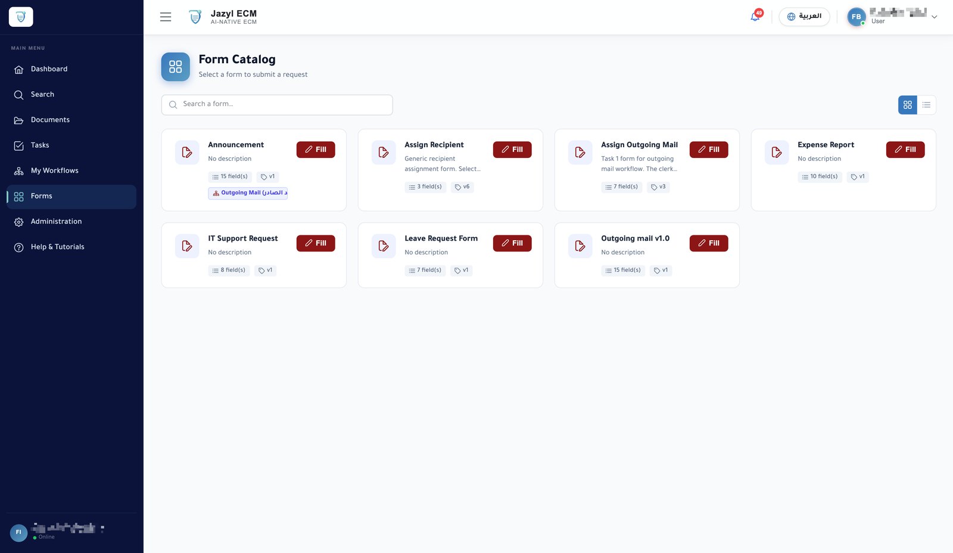Screen dimensions: 953x553
Task: Click the IT Support Request form icon
Action: click(187, 246)
